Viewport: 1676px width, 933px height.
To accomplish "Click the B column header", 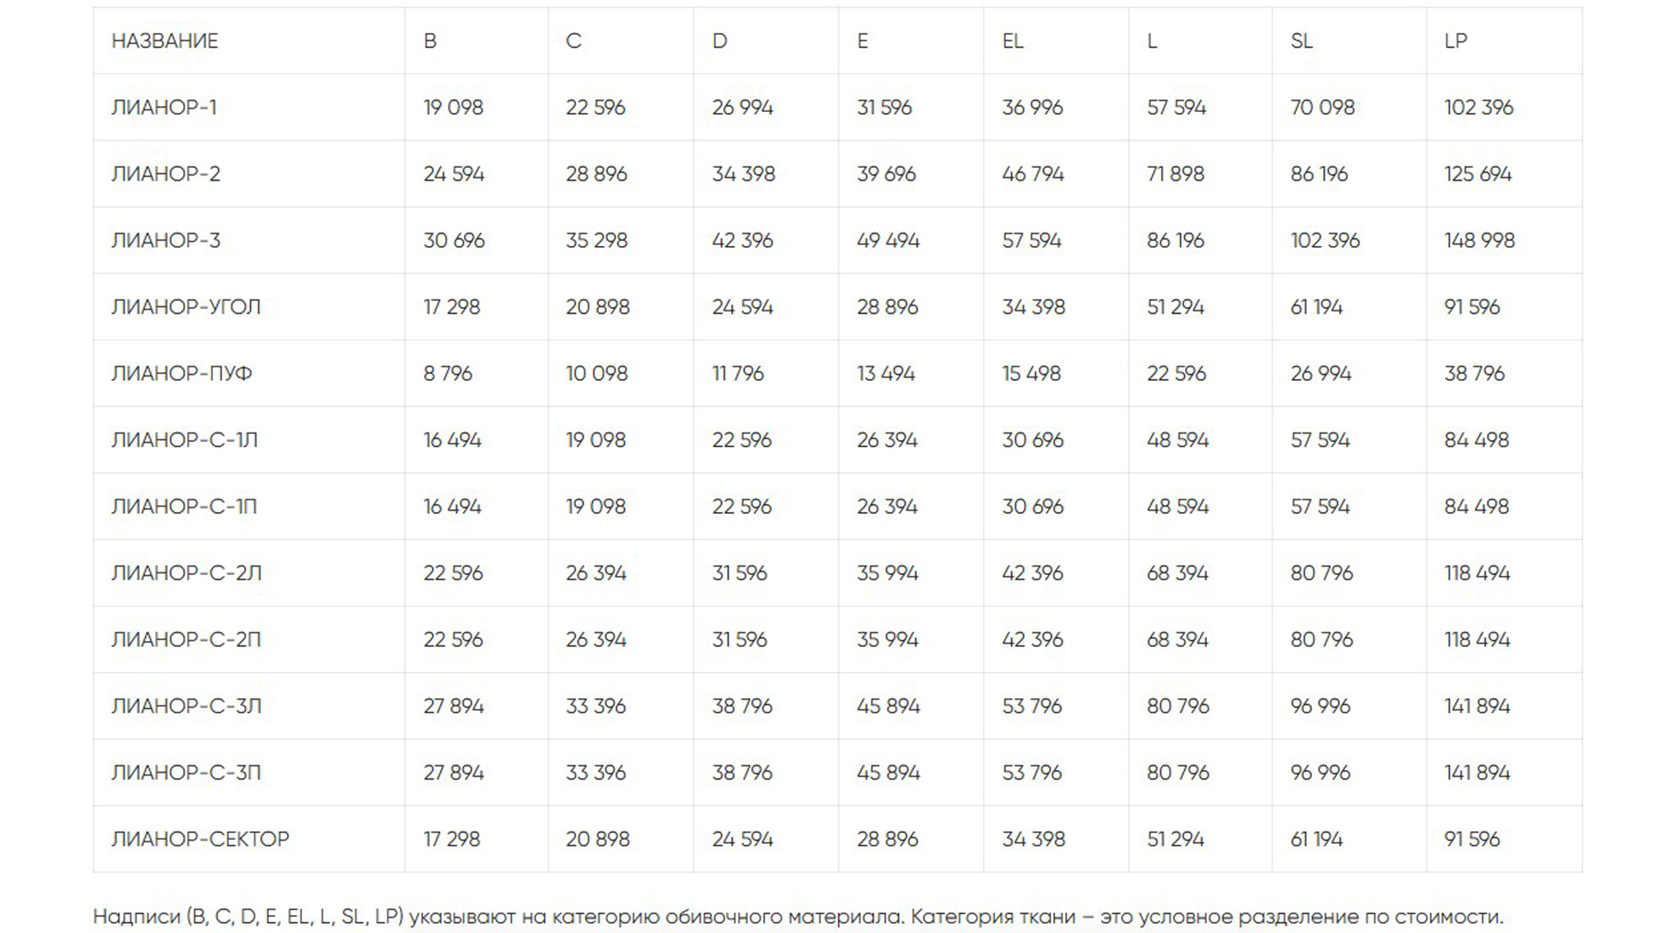I will point(430,41).
